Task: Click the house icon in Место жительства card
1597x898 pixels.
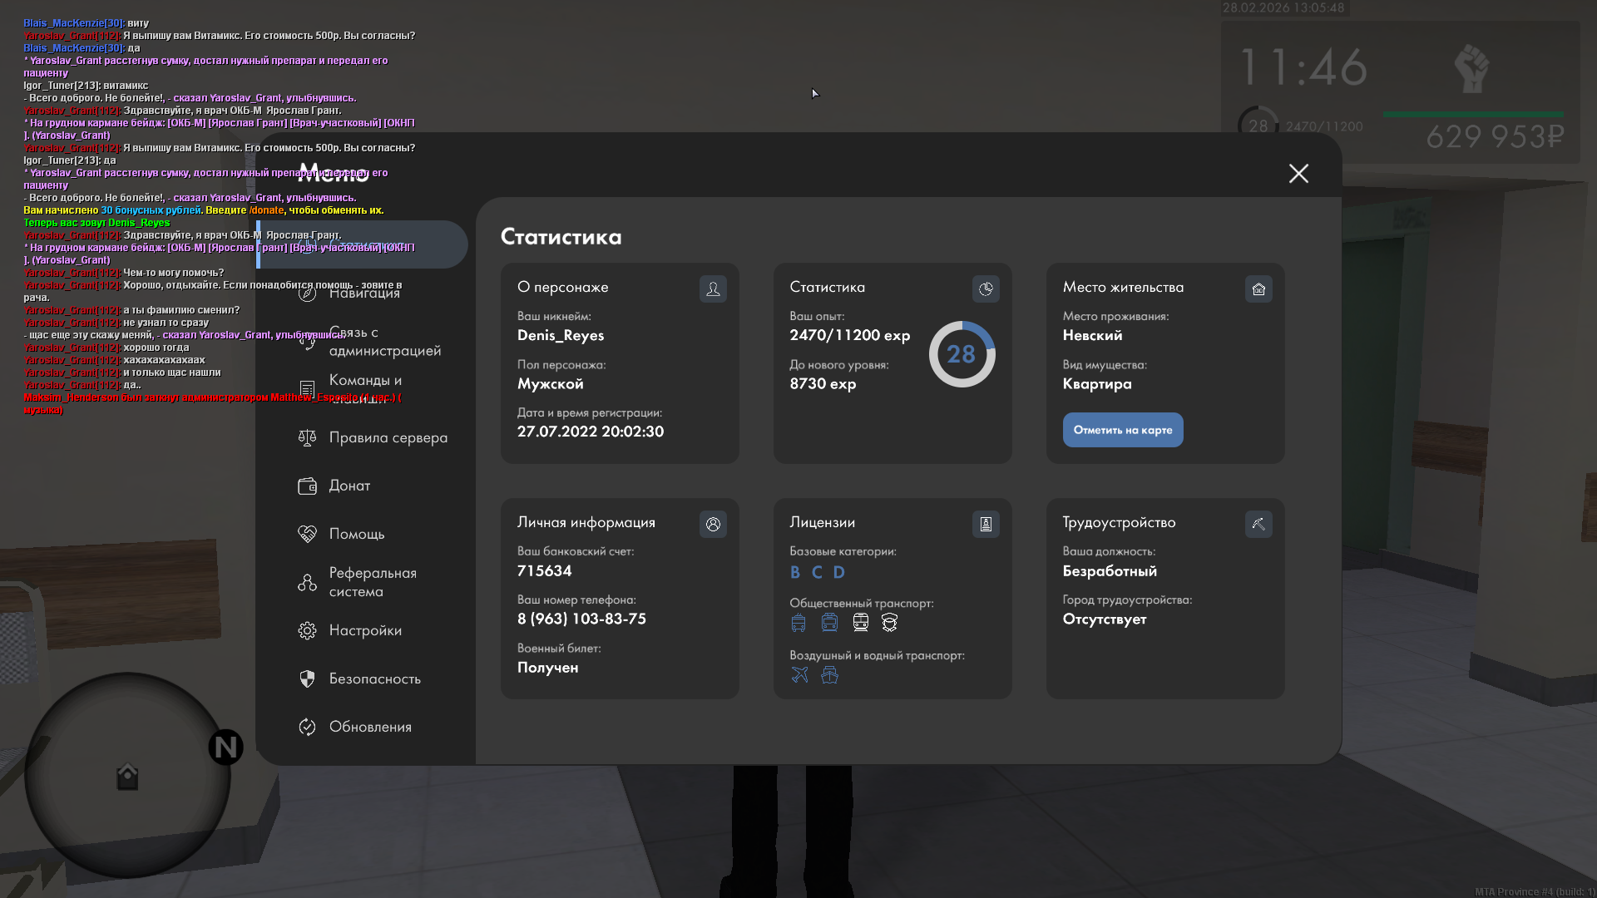Action: click(x=1258, y=289)
